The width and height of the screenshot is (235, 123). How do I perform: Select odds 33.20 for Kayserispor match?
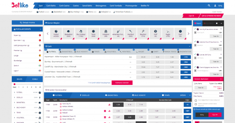click(143, 57)
